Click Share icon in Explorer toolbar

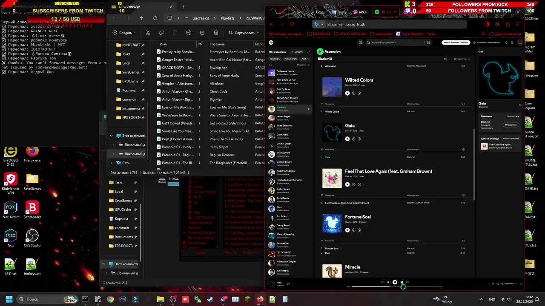click(202, 33)
